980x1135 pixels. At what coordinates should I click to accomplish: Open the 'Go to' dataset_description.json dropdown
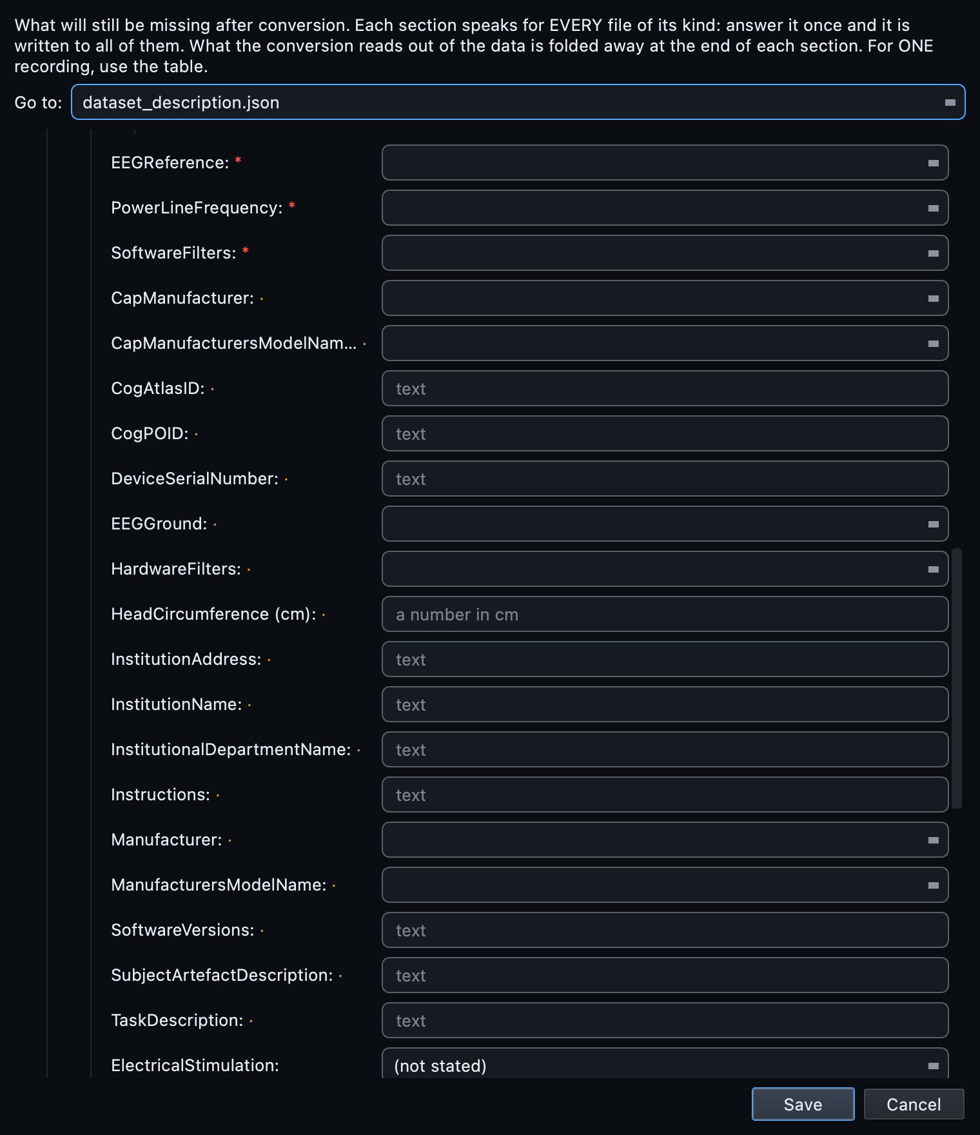click(518, 102)
